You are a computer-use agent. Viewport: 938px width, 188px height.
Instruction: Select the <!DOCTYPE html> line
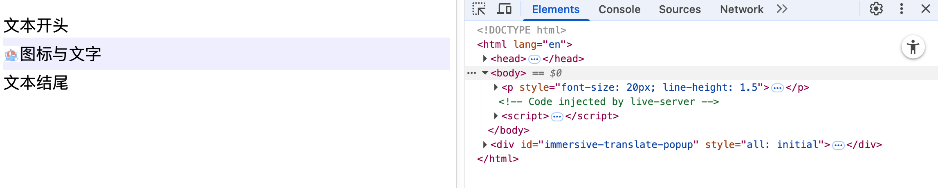[521, 30]
